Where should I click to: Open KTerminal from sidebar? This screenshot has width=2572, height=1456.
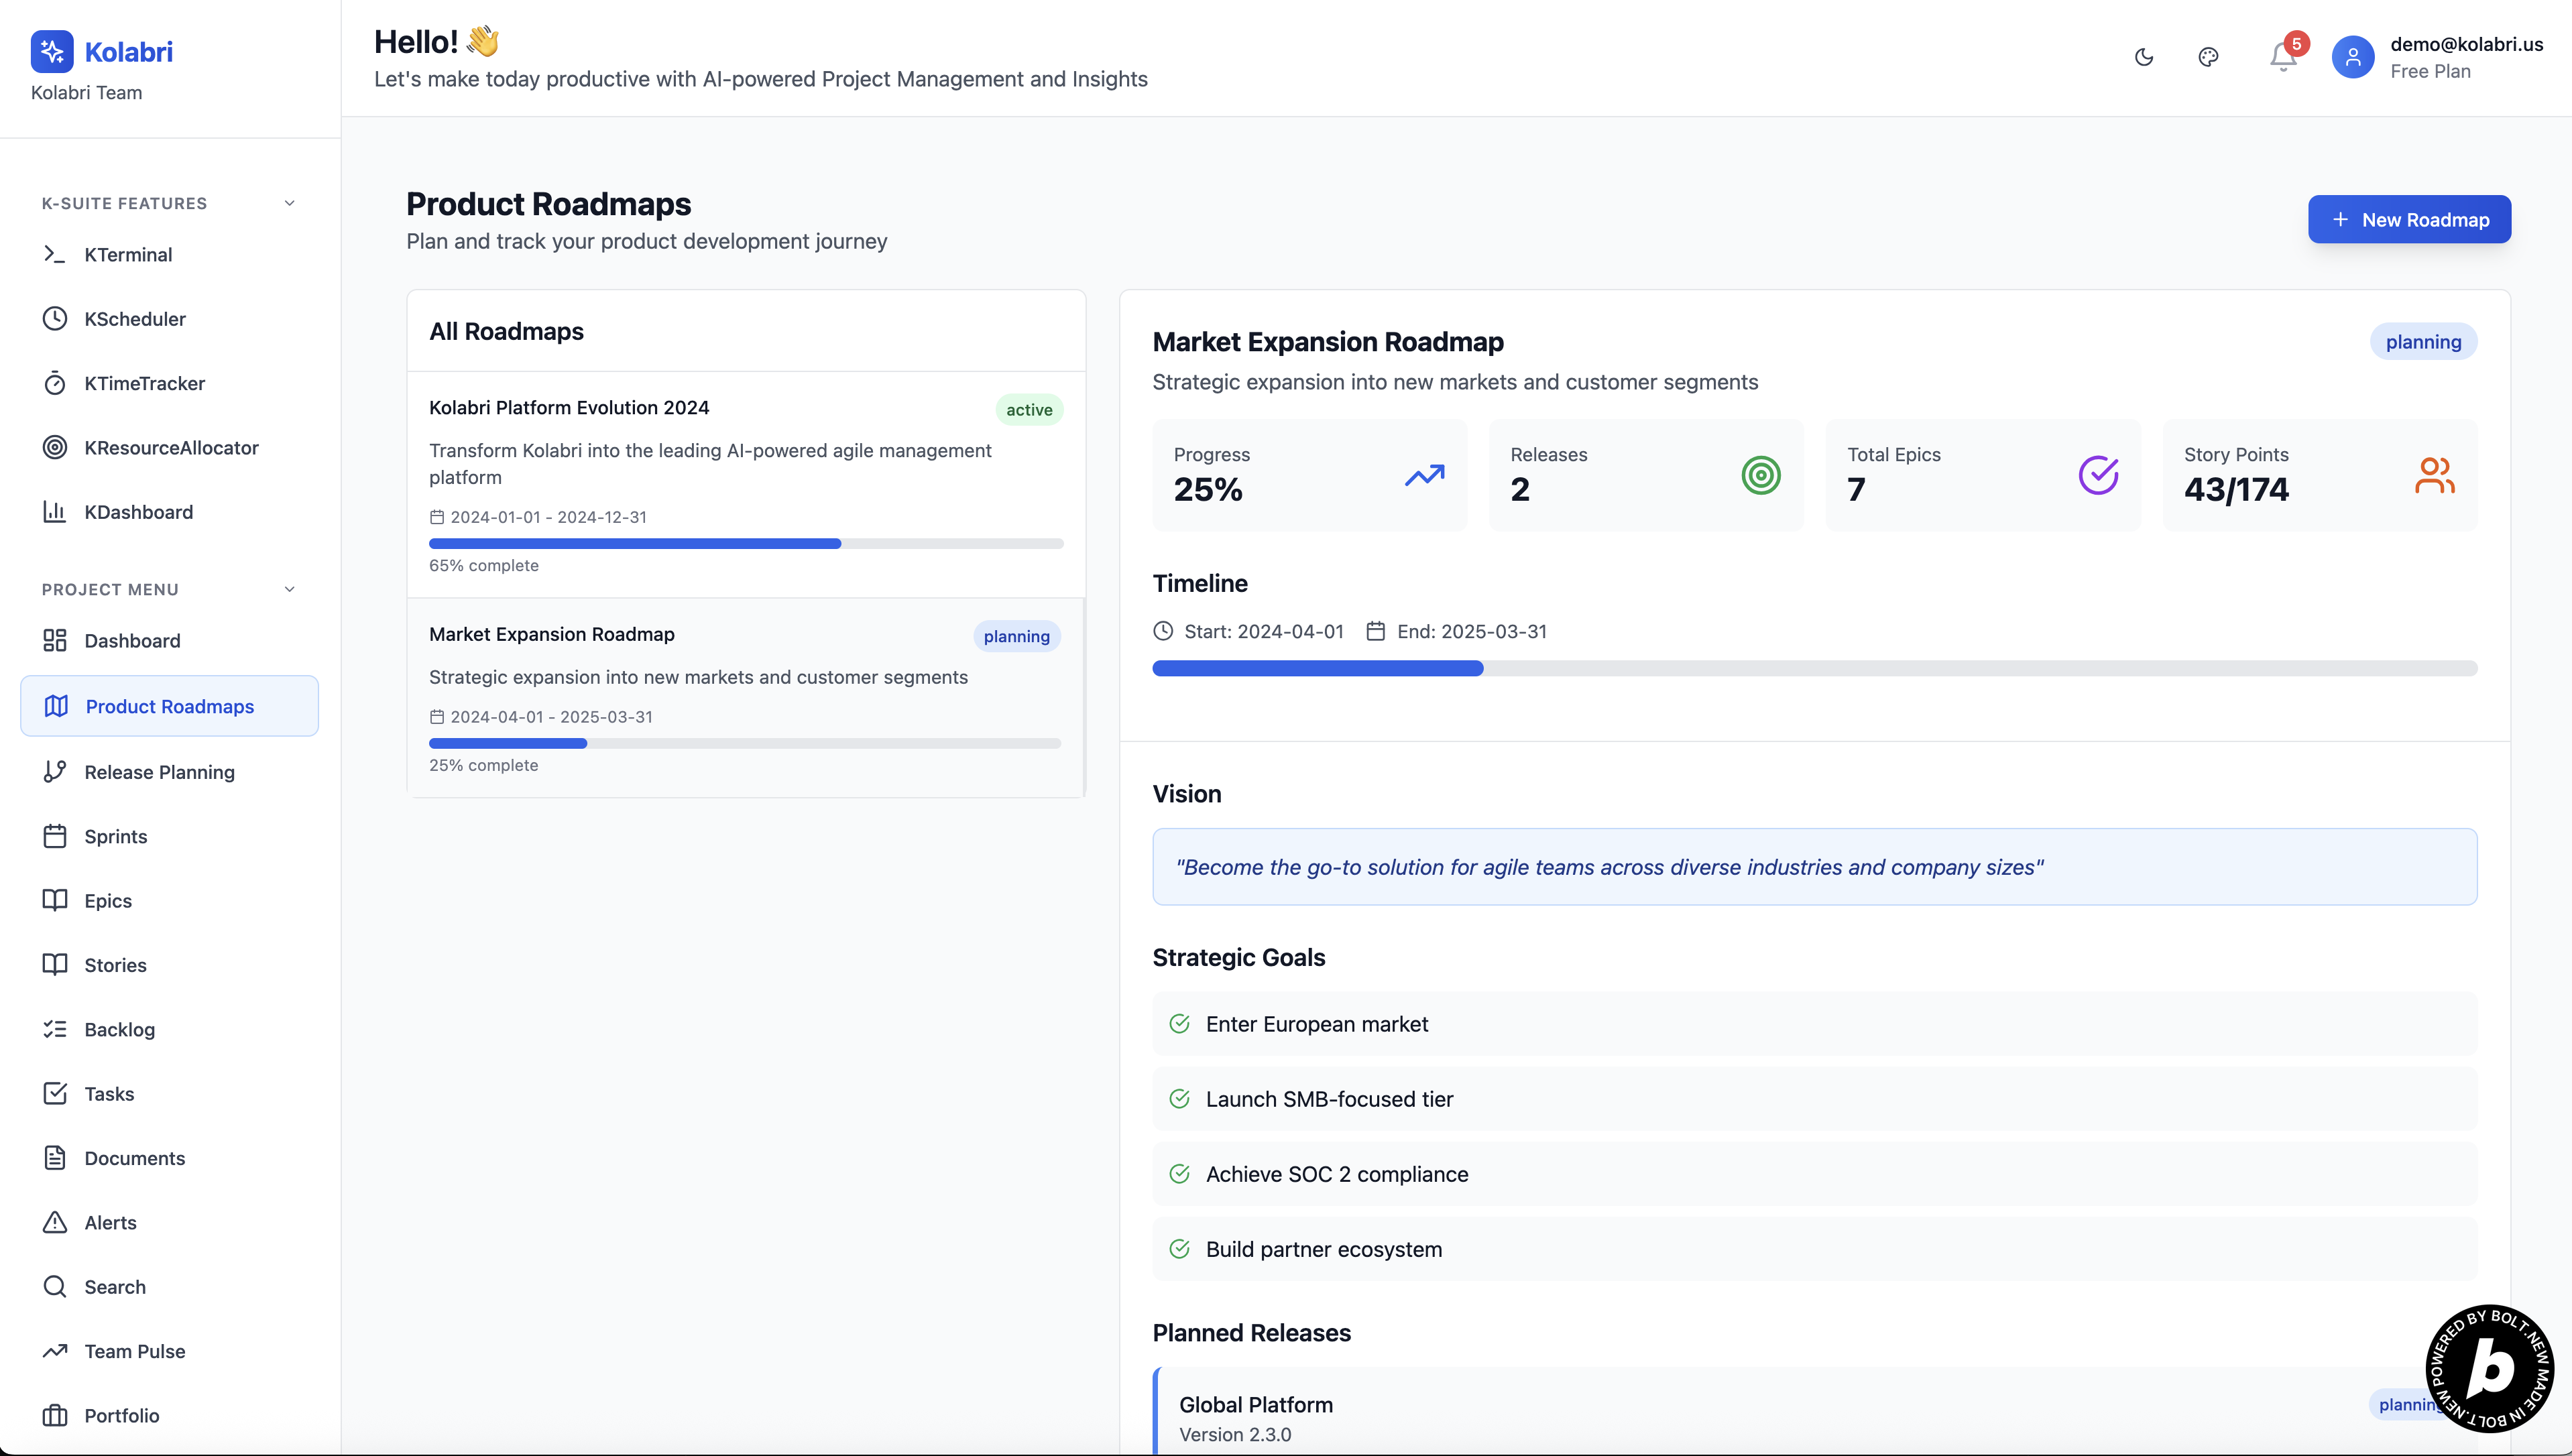[128, 254]
